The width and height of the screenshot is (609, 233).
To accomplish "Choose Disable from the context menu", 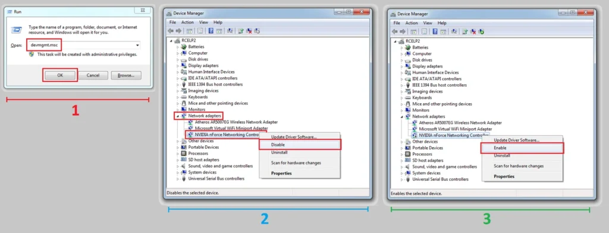I will [300, 145].
